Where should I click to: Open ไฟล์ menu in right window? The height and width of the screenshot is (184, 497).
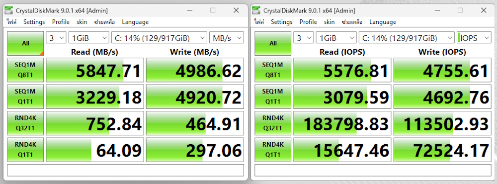click(x=259, y=22)
